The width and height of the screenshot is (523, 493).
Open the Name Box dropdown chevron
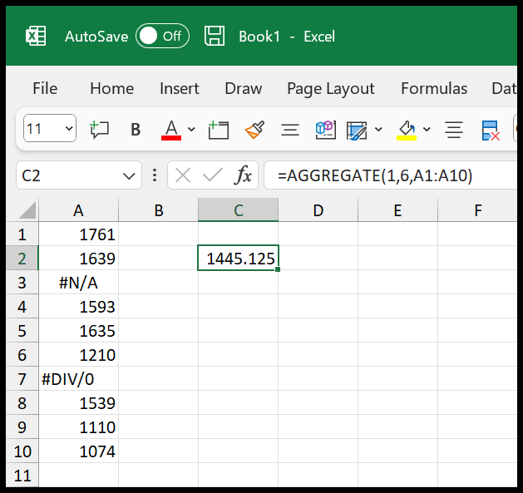(x=129, y=175)
